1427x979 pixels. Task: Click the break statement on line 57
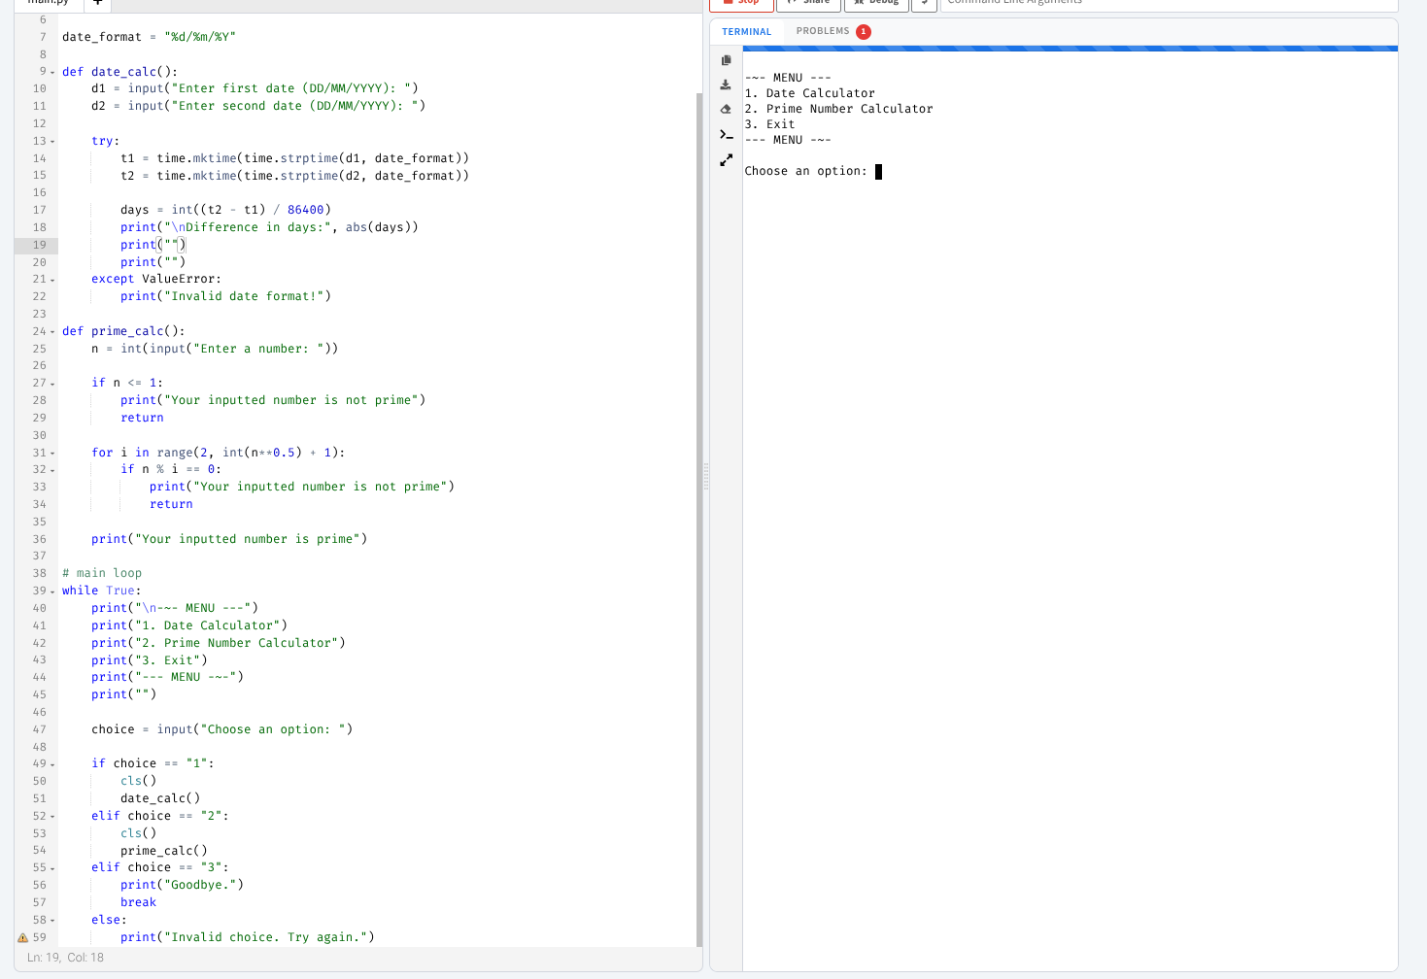pyautogui.click(x=138, y=902)
